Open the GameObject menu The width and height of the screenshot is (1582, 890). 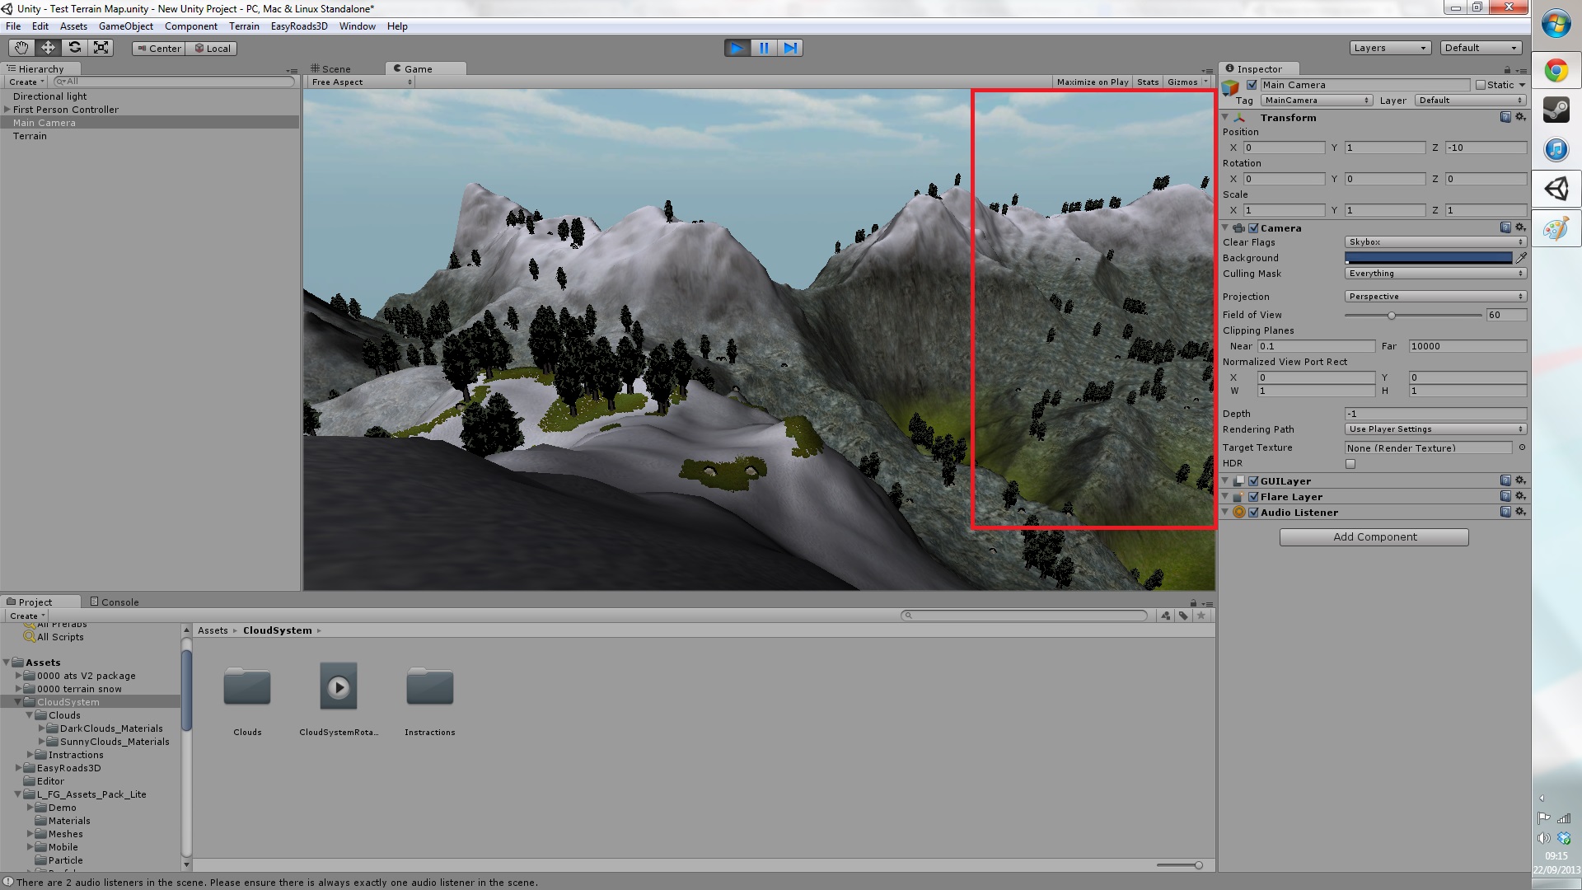126,26
